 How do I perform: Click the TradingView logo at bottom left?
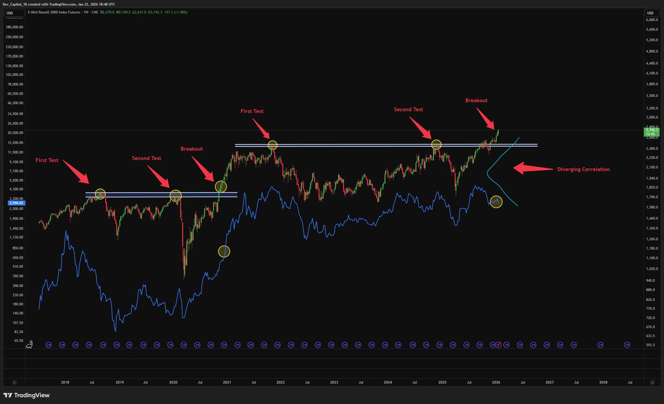pos(26,396)
